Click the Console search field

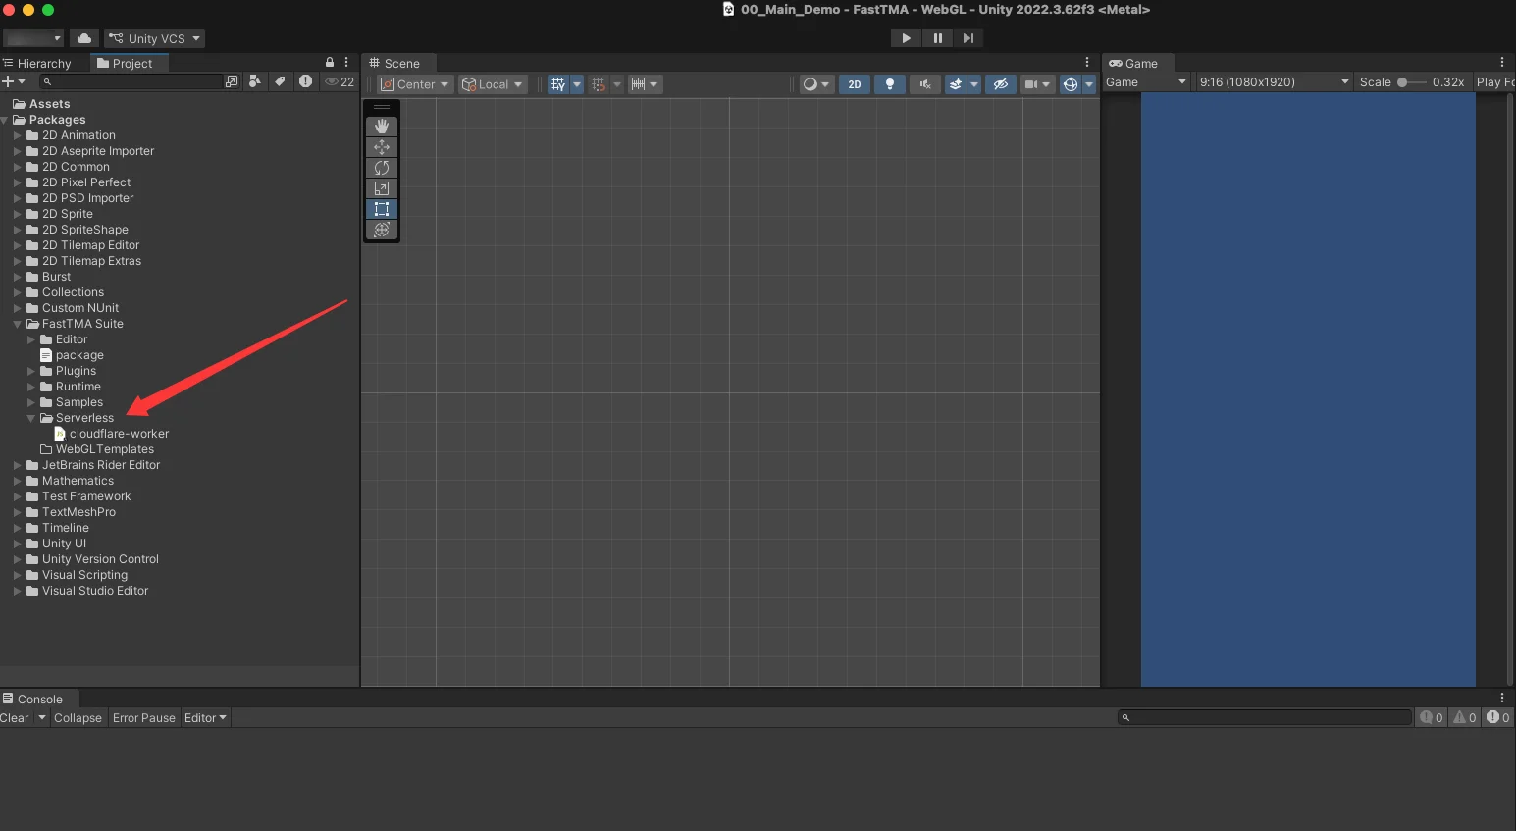point(1265,717)
